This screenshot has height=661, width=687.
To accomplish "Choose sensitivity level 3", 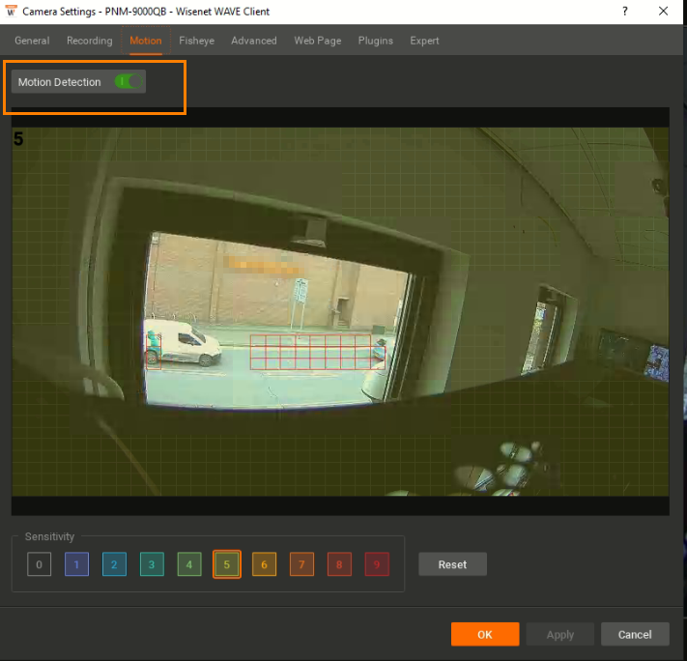I will pyautogui.click(x=152, y=564).
